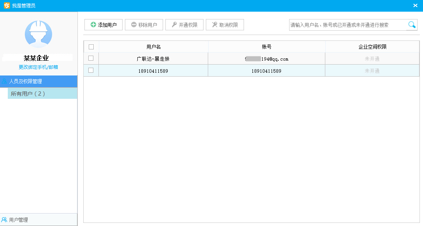
Task: Open the 用户管理 section at bottom
Action: pos(39,220)
